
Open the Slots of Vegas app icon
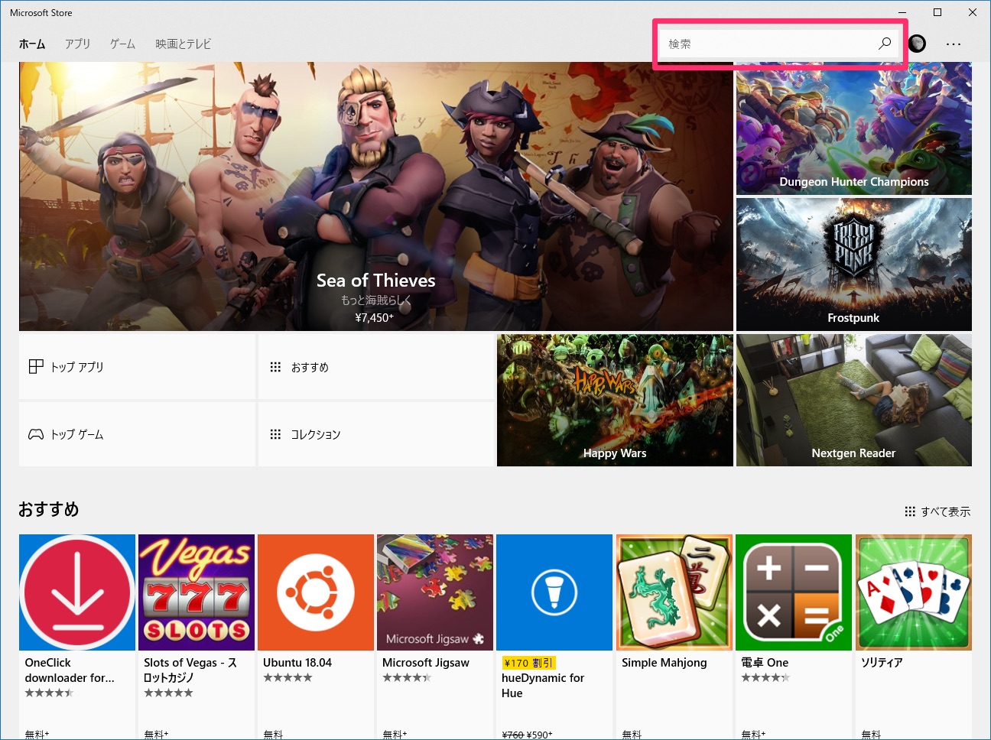coord(197,592)
